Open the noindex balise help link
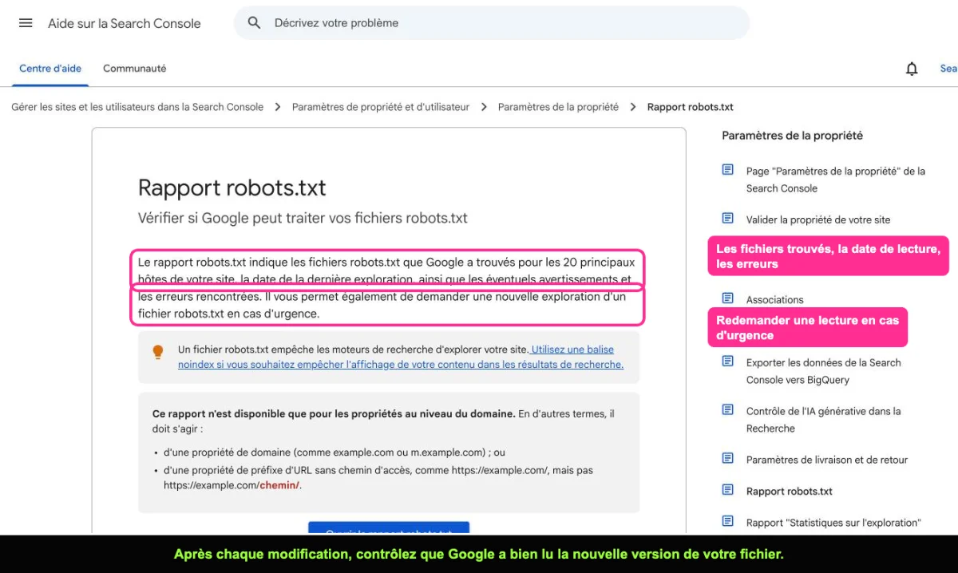The image size is (958, 573). coord(401,357)
